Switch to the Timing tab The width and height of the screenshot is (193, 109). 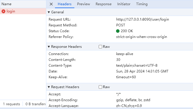coord(142,4)
